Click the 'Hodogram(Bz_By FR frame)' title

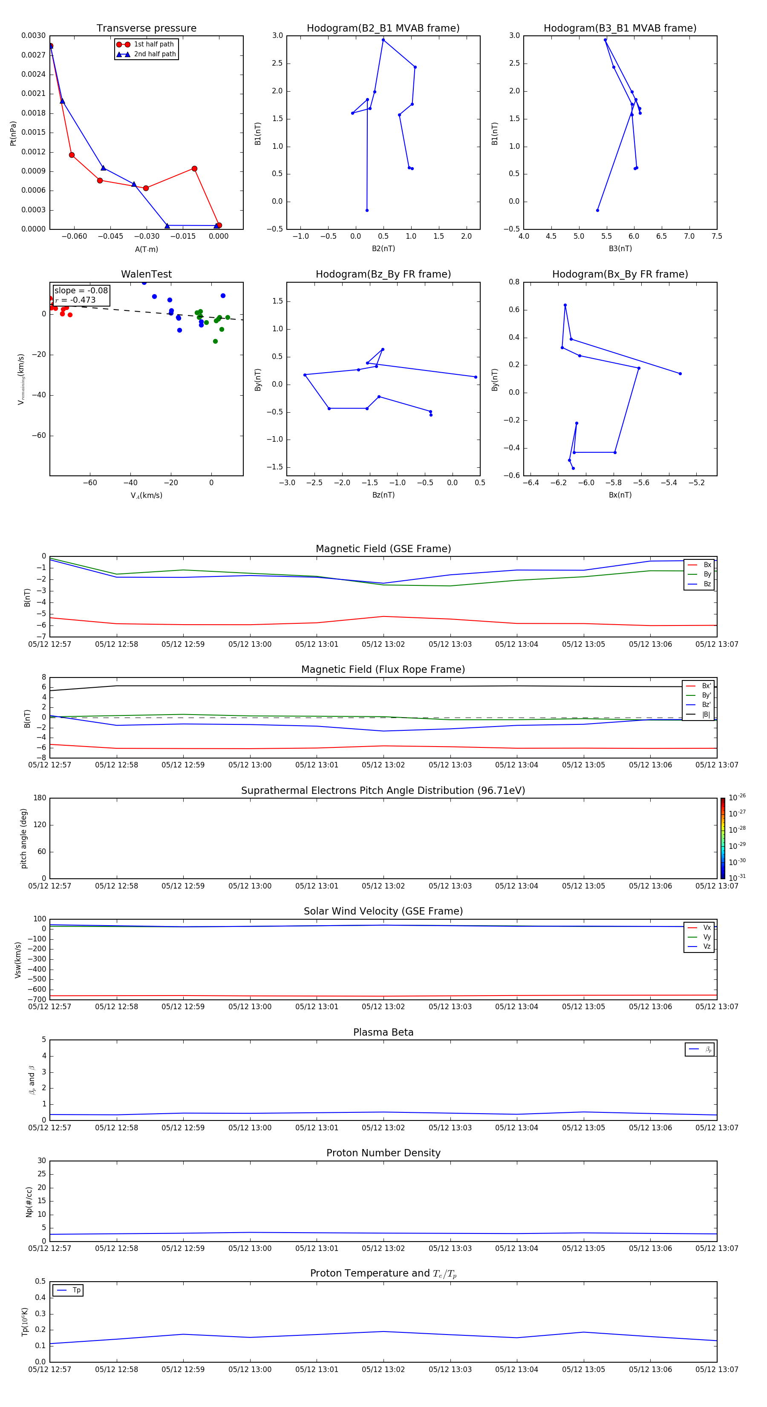pos(383,274)
